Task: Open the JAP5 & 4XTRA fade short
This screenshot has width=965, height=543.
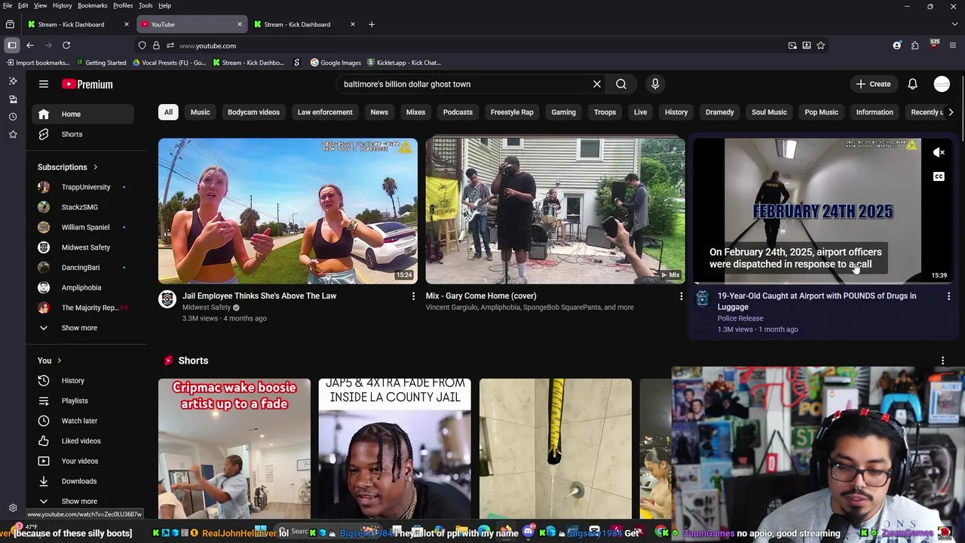Action: [394, 449]
